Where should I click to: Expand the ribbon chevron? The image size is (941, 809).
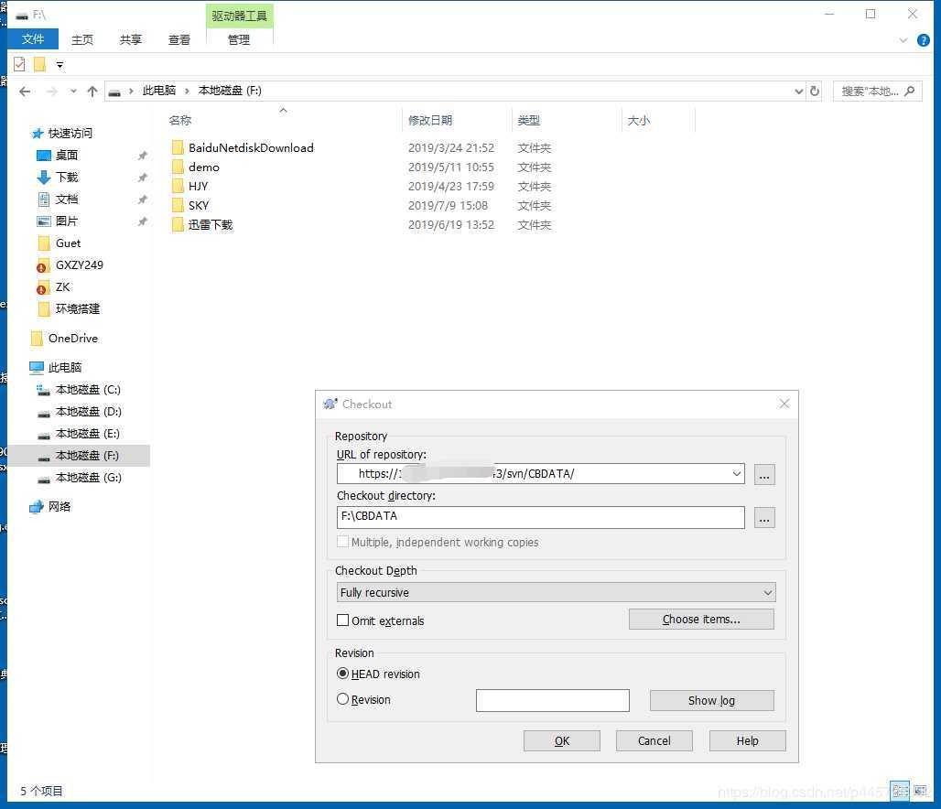click(x=903, y=40)
